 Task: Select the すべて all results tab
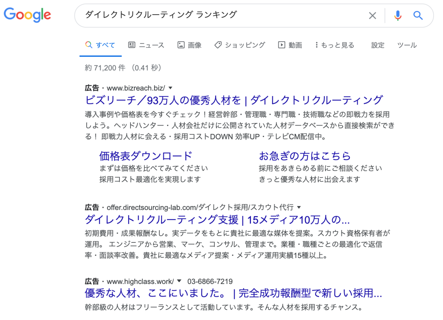pyautogui.click(x=100, y=45)
